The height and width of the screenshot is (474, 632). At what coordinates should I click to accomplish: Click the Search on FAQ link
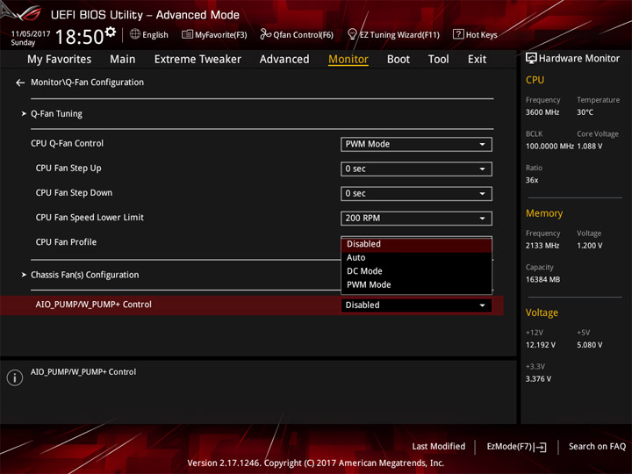(598, 447)
